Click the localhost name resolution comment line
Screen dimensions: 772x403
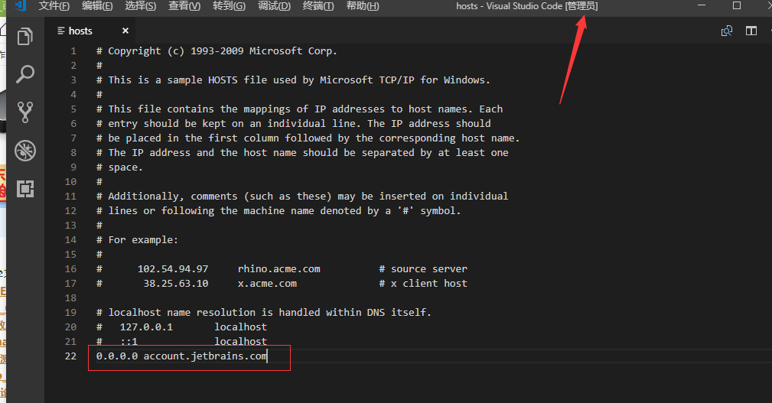point(263,313)
